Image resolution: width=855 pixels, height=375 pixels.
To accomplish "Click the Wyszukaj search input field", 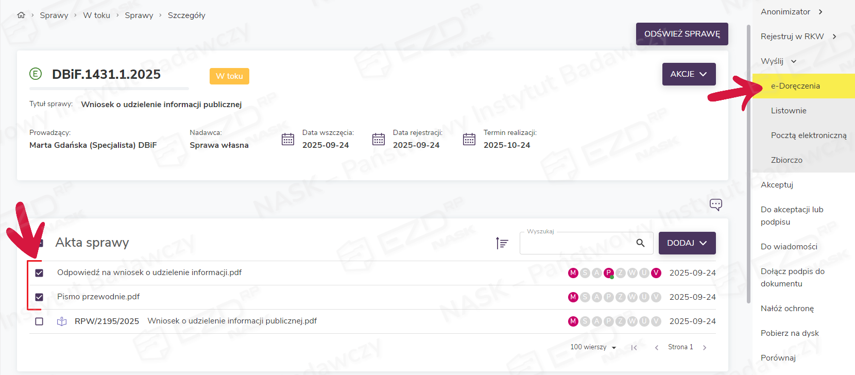I will pyautogui.click(x=577, y=243).
